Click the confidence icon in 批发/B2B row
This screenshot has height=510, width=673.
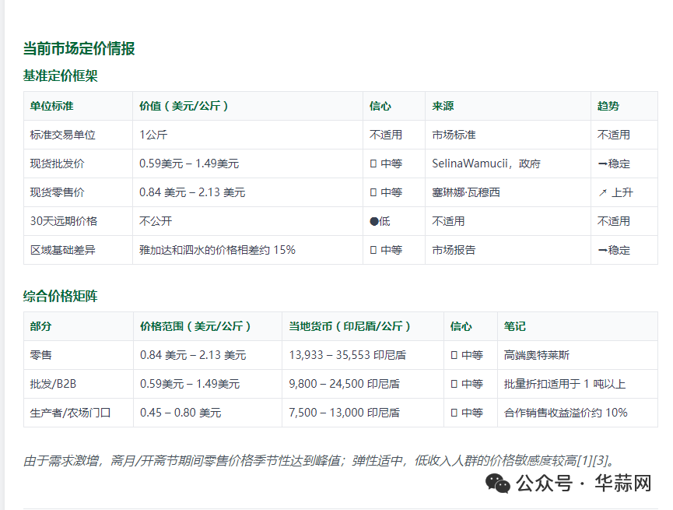(x=454, y=384)
